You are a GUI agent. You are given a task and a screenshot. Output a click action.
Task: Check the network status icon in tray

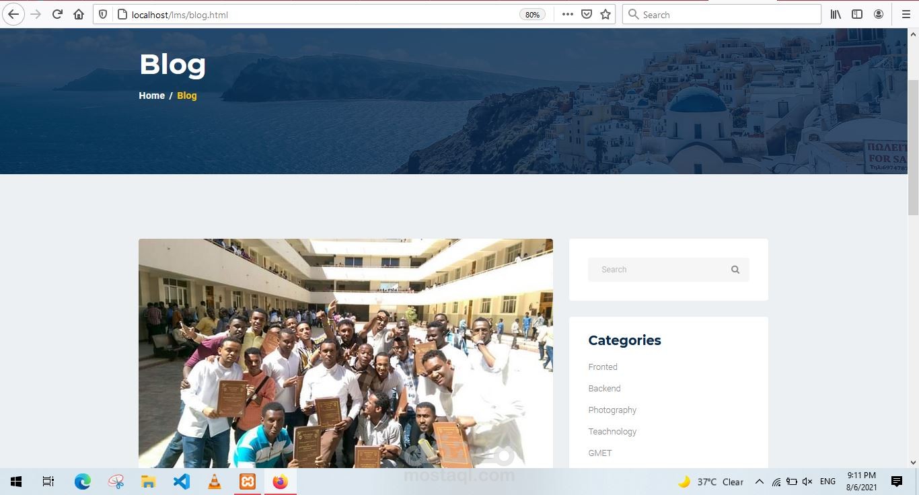pyautogui.click(x=776, y=482)
